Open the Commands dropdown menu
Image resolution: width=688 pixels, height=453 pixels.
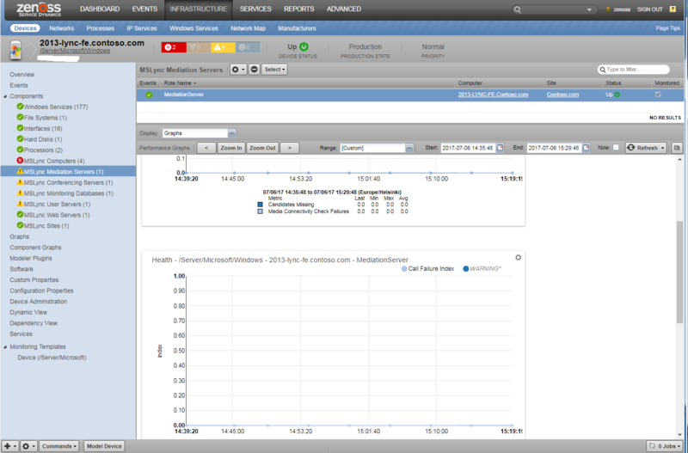click(58, 446)
